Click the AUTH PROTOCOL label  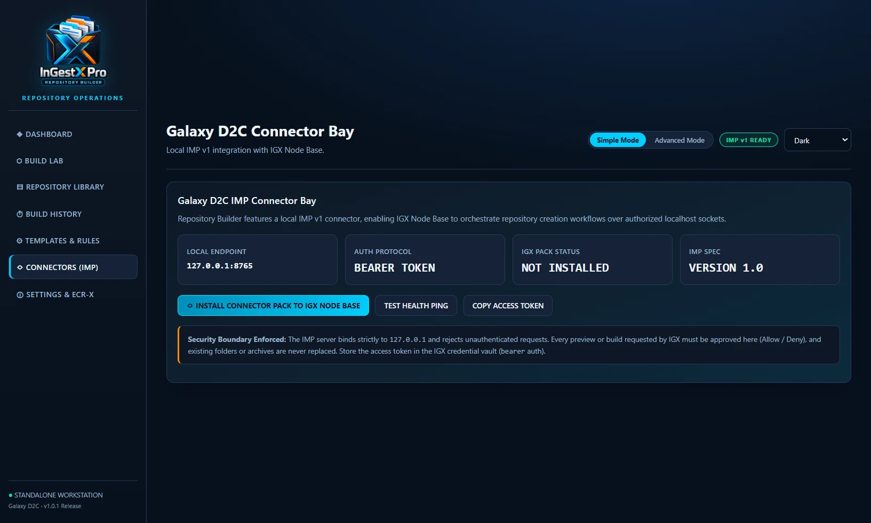pyautogui.click(x=383, y=252)
